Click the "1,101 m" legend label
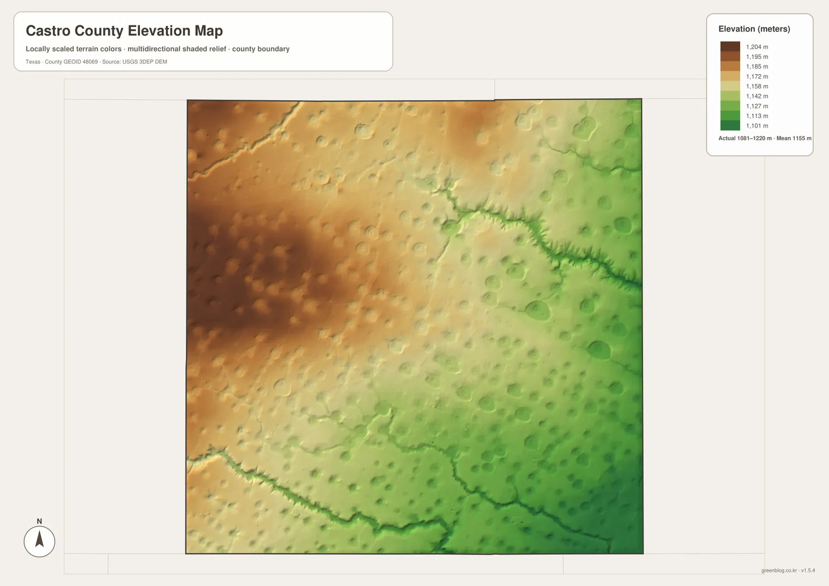The height and width of the screenshot is (586, 829). coord(757,126)
